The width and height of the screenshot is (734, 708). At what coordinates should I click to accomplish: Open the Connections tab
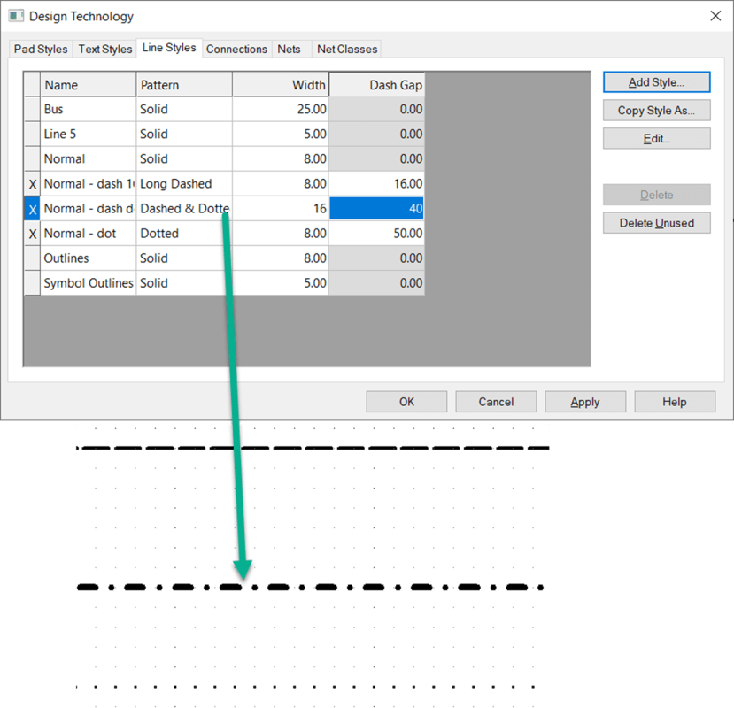pos(236,50)
